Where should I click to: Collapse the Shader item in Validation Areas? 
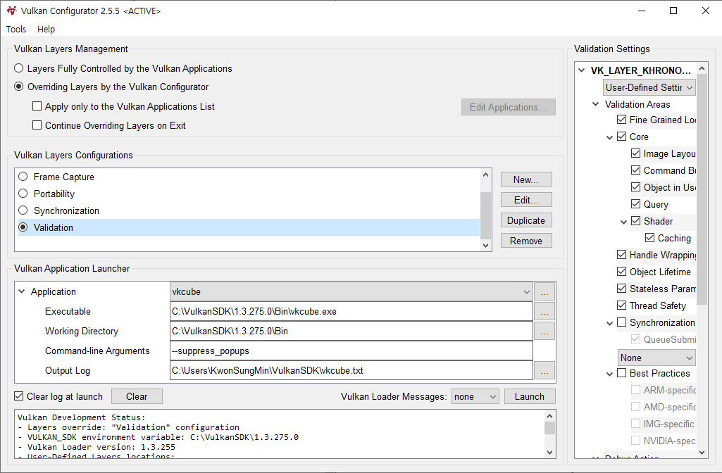623,220
